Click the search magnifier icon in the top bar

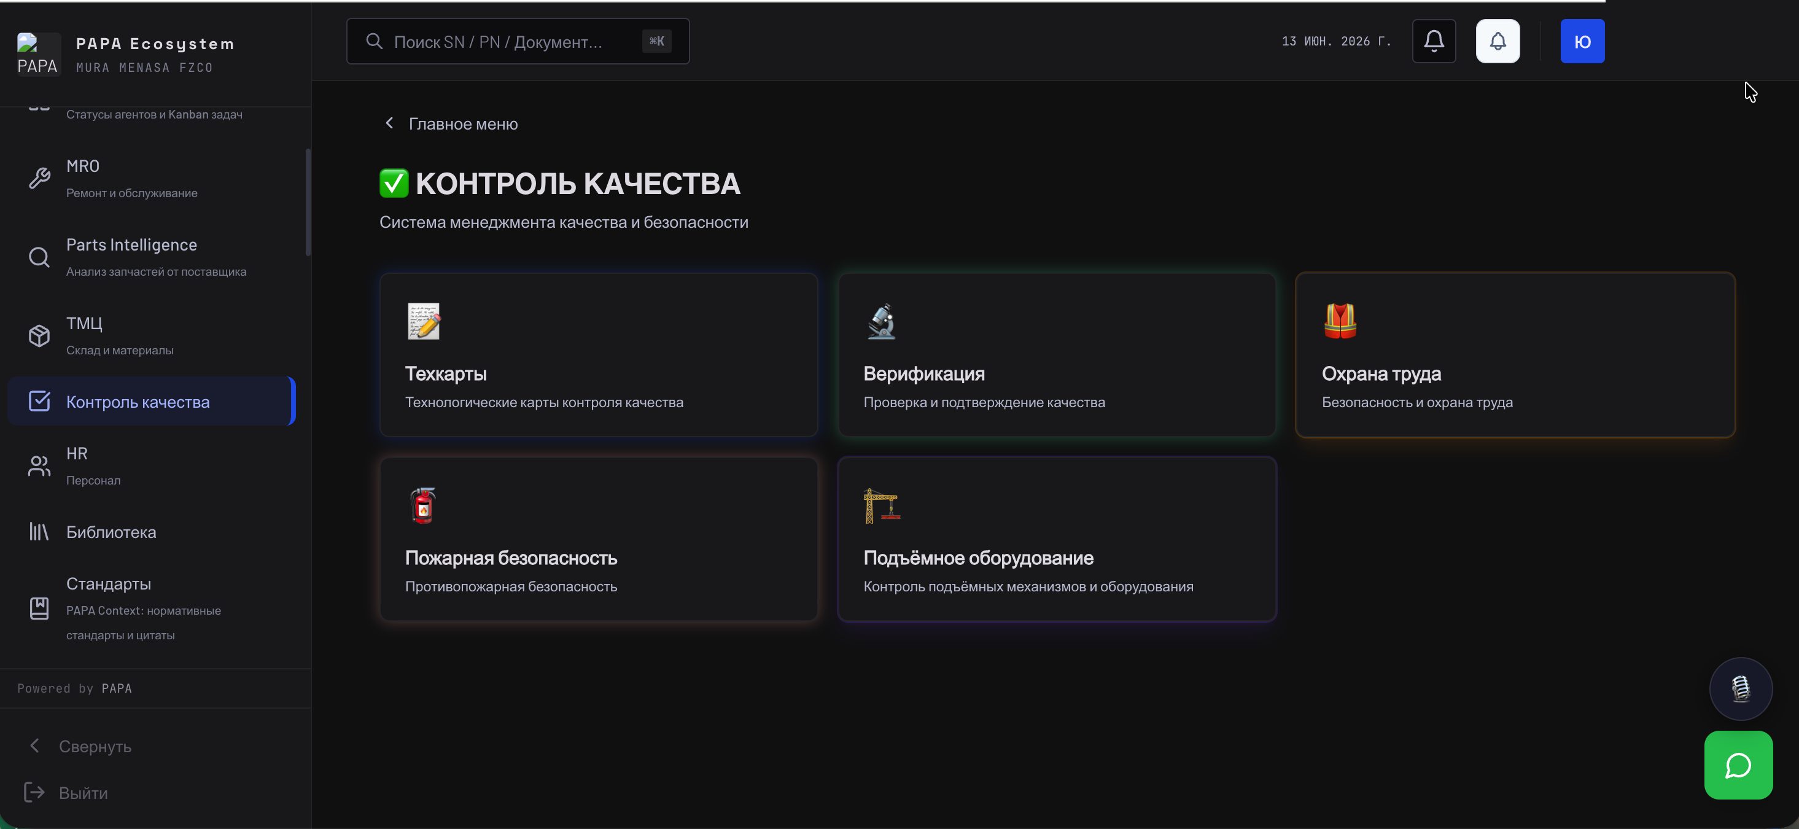(x=375, y=41)
